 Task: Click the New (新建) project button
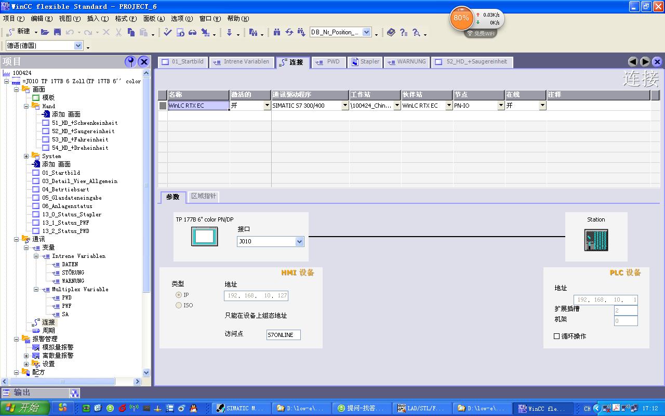click(20, 32)
